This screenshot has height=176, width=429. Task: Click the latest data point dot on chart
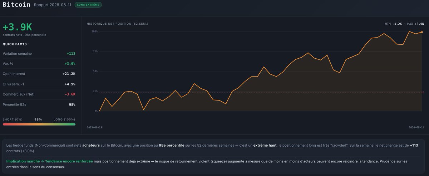coord(422,32)
